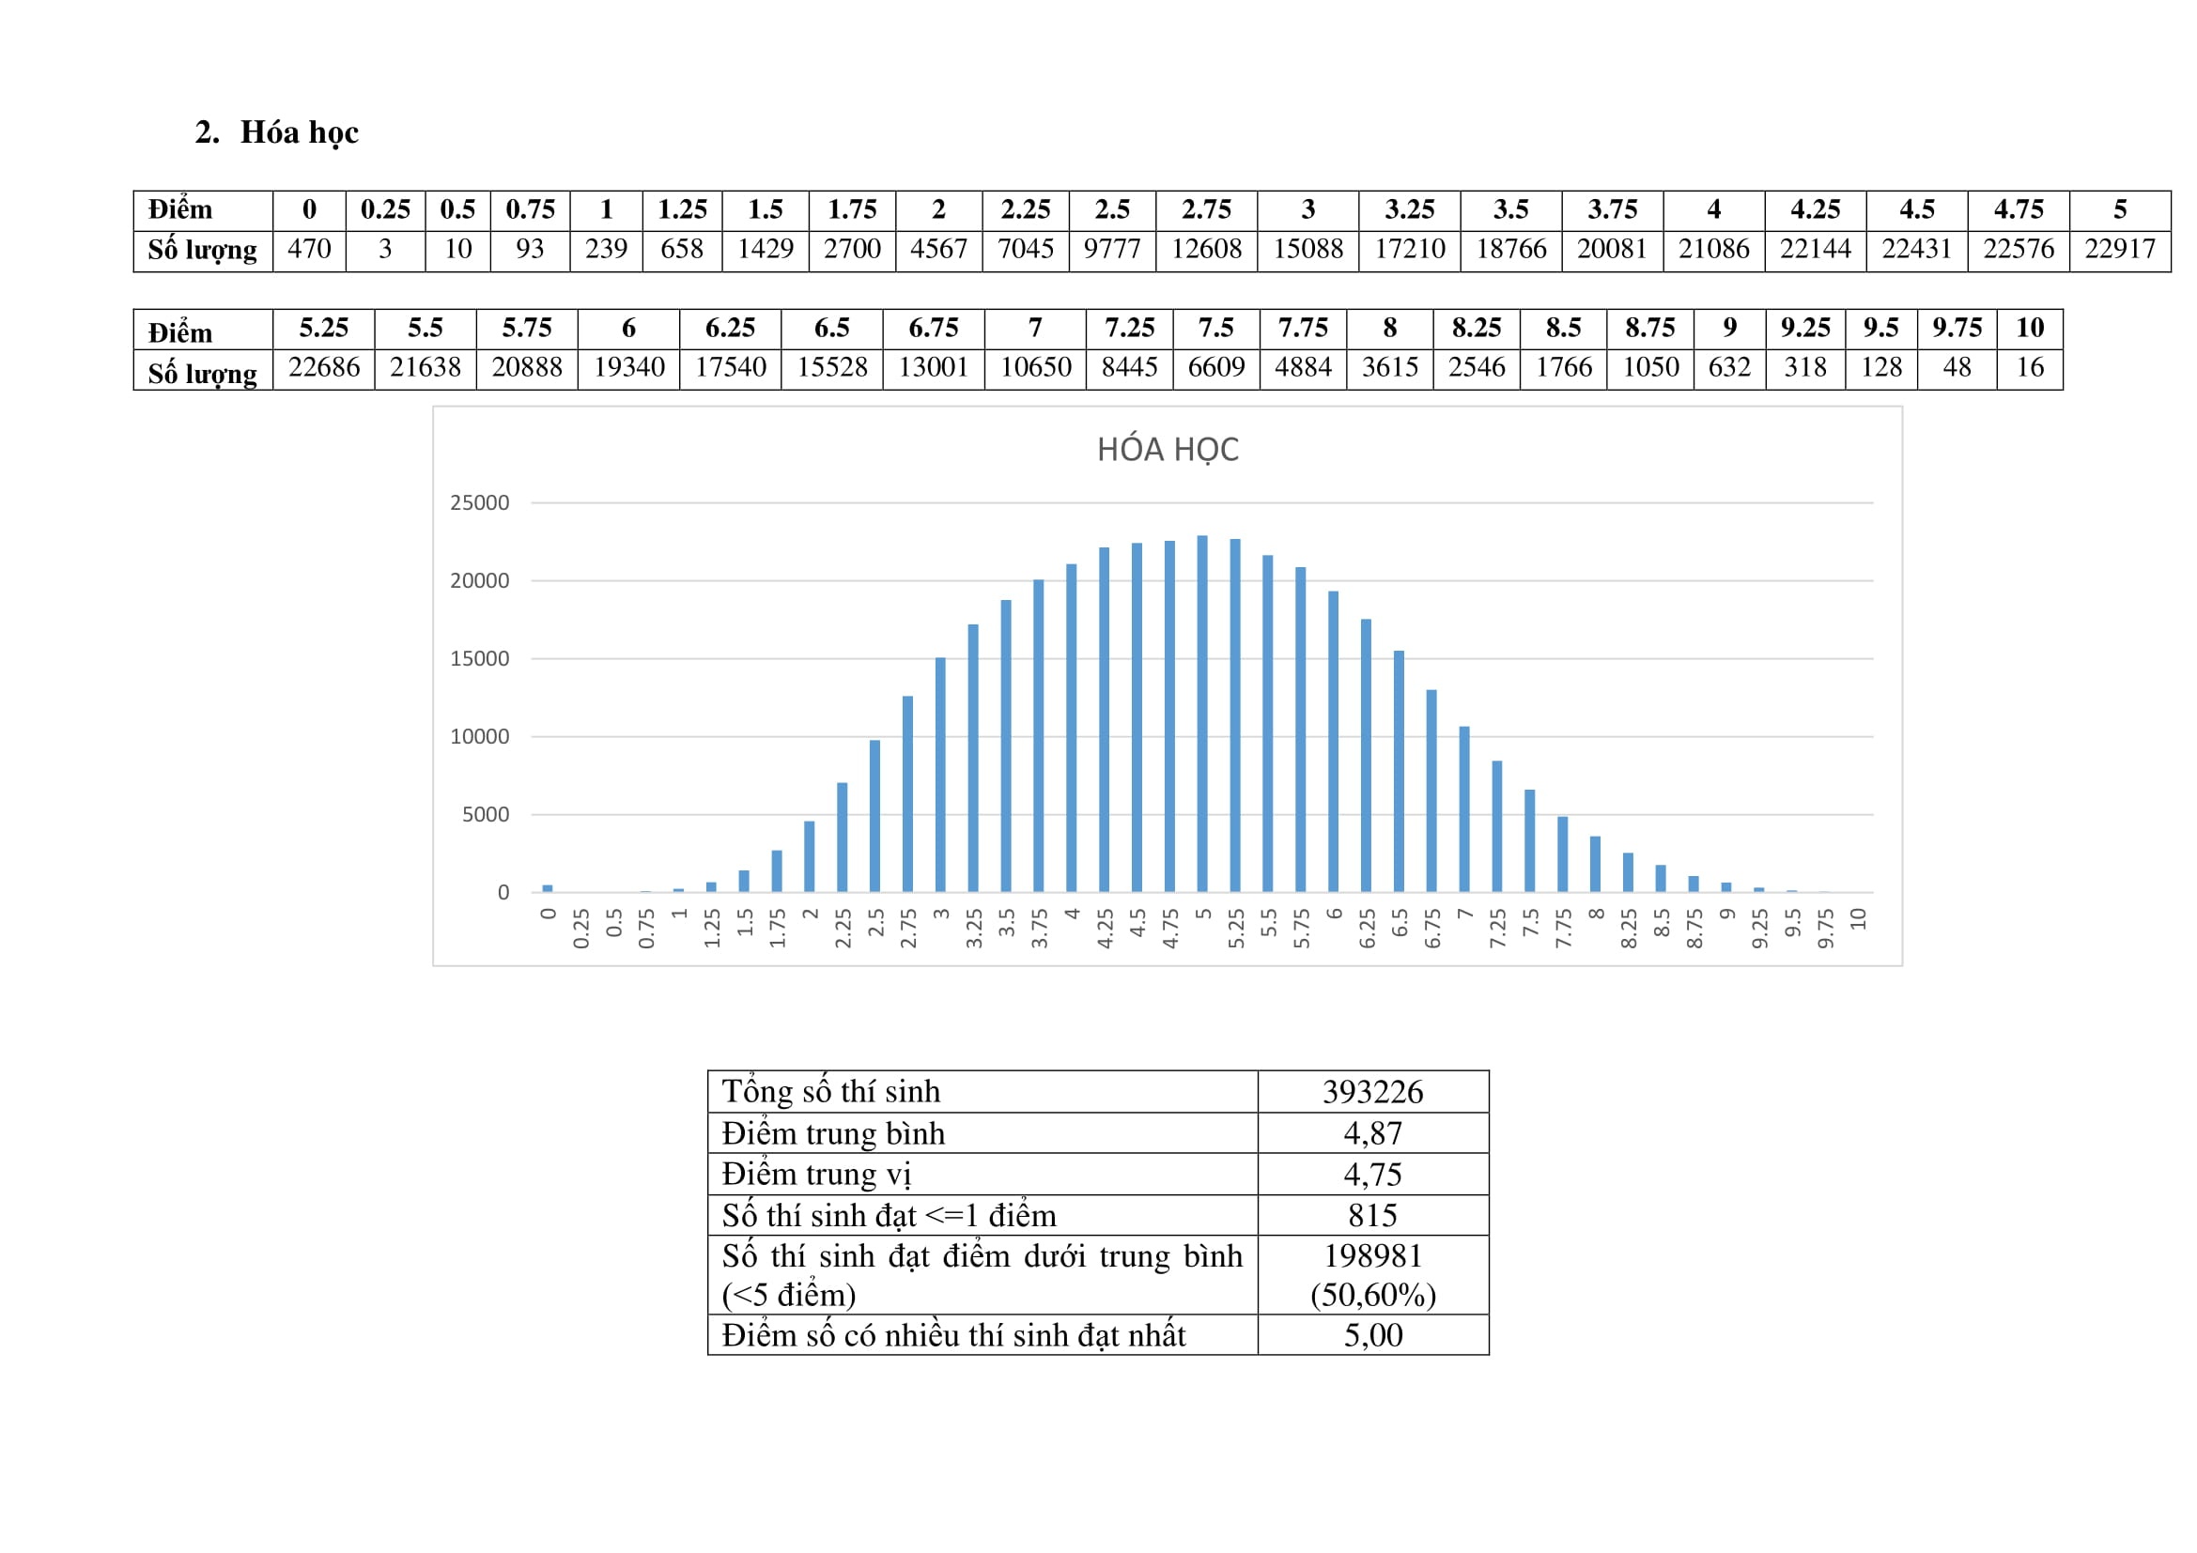The width and height of the screenshot is (2197, 1553).
Task: Click the 'Hóa học' section heading
Action: pos(299,132)
